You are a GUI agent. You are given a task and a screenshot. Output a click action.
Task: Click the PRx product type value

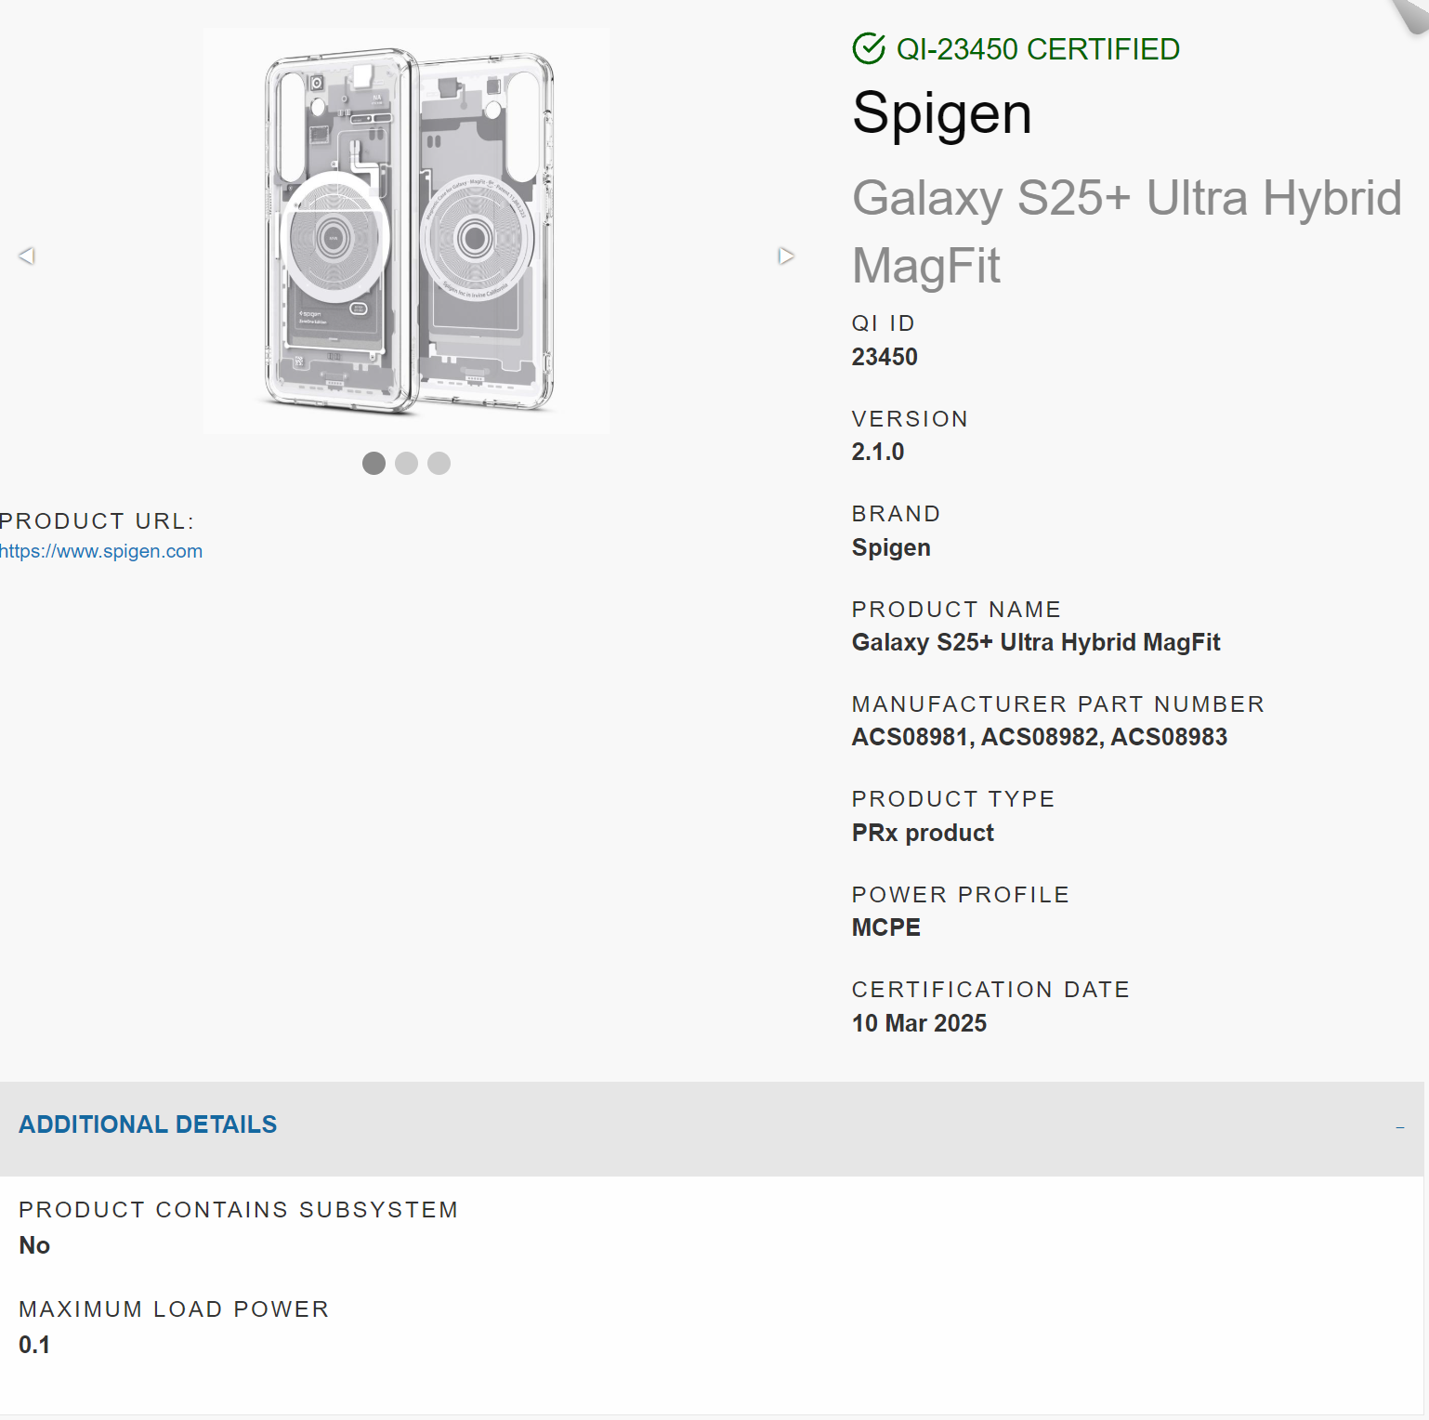[923, 833]
